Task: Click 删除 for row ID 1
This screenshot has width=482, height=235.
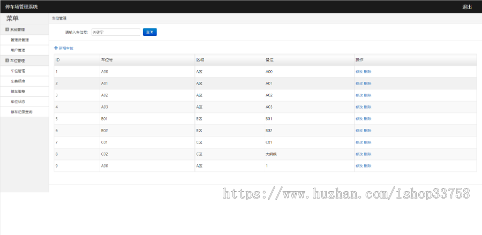Action: pyautogui.click(x=367, y=72)
